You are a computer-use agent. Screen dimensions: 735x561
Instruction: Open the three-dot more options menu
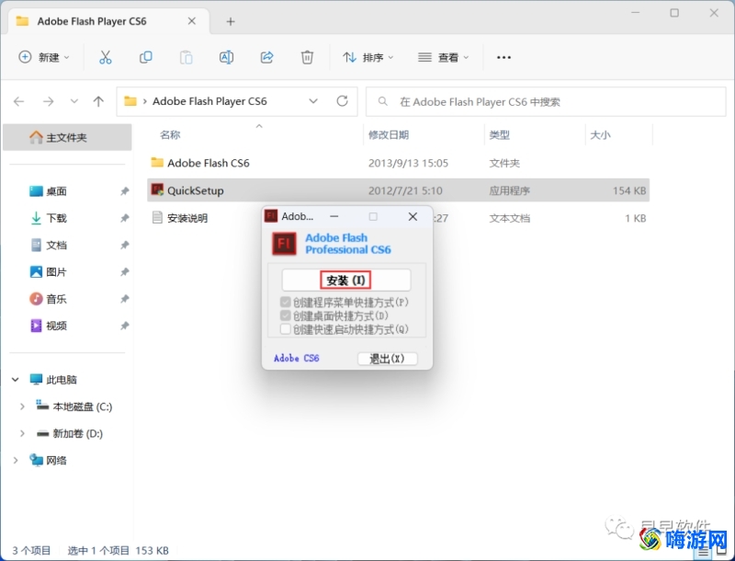pyautogui.click(x=503, y=57)
